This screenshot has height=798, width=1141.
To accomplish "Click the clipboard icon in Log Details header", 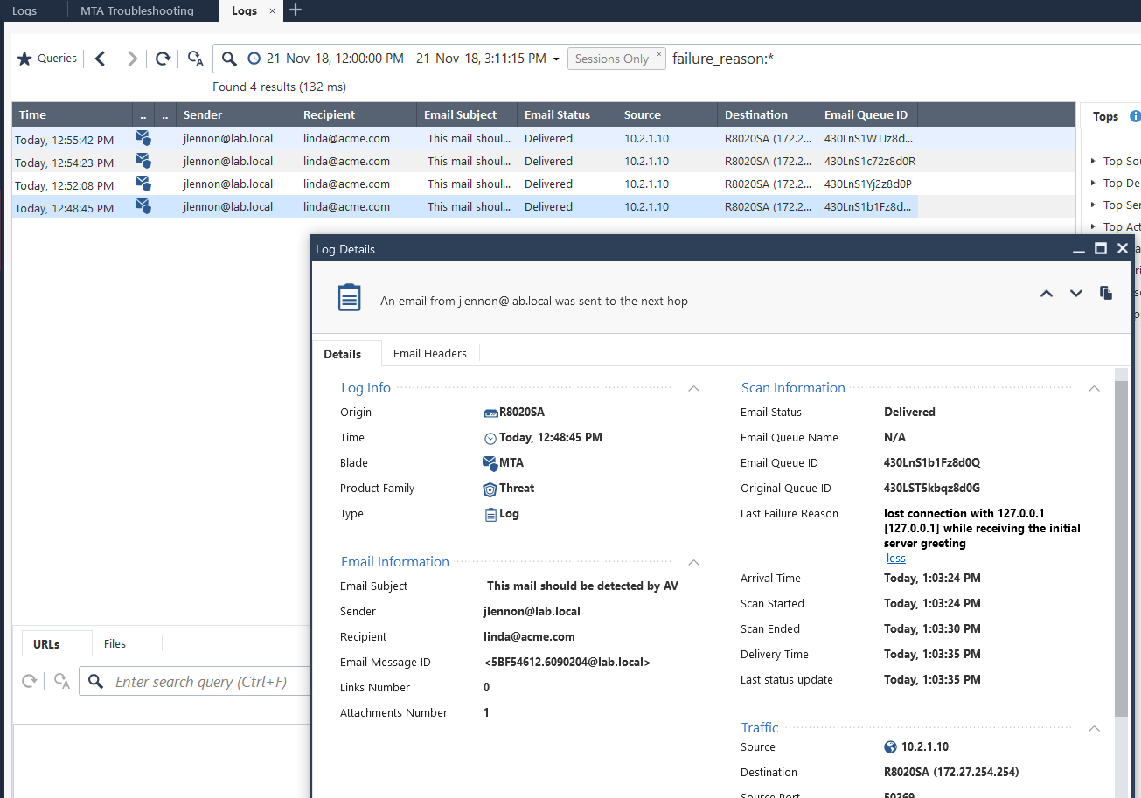I will tap(350, 297).
